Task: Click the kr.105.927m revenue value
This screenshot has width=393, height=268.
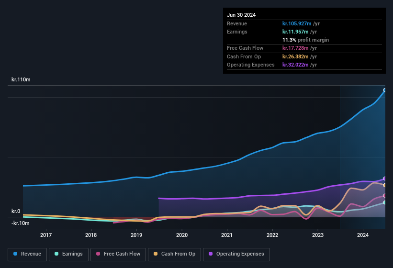Action: [297, 23]
